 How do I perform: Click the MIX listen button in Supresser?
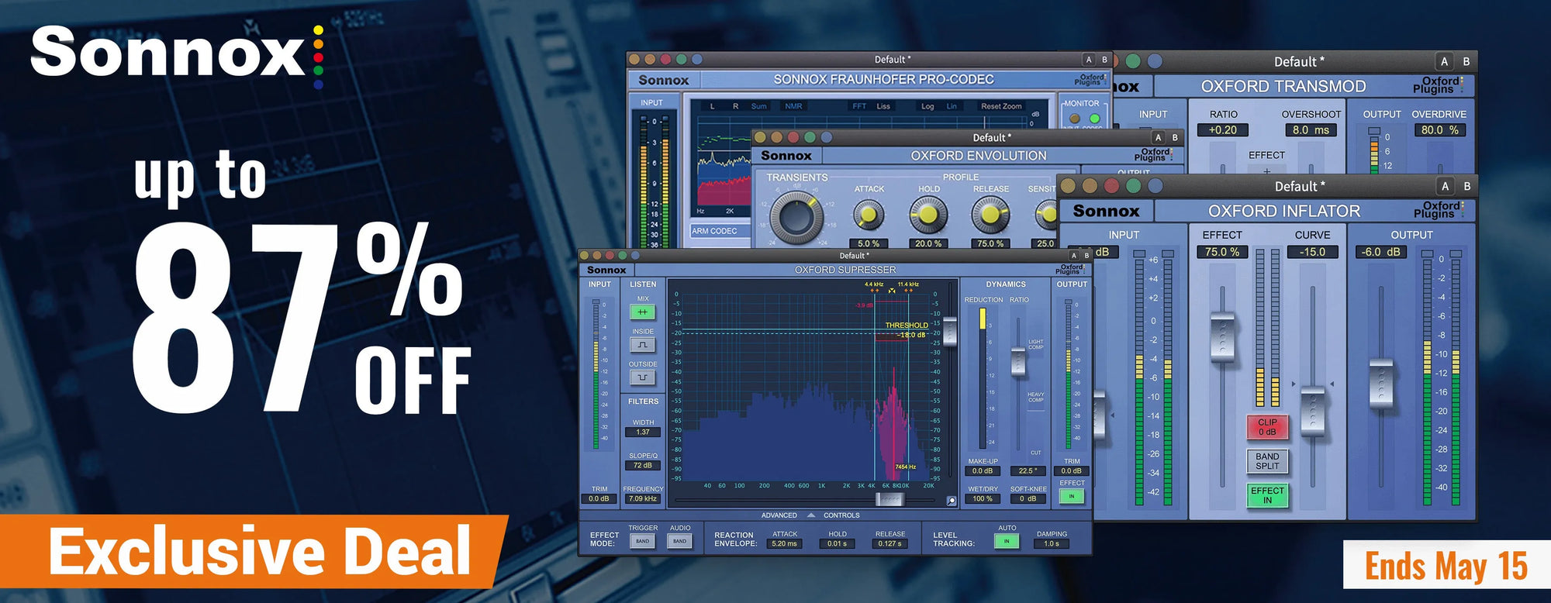tap(642, 312)
